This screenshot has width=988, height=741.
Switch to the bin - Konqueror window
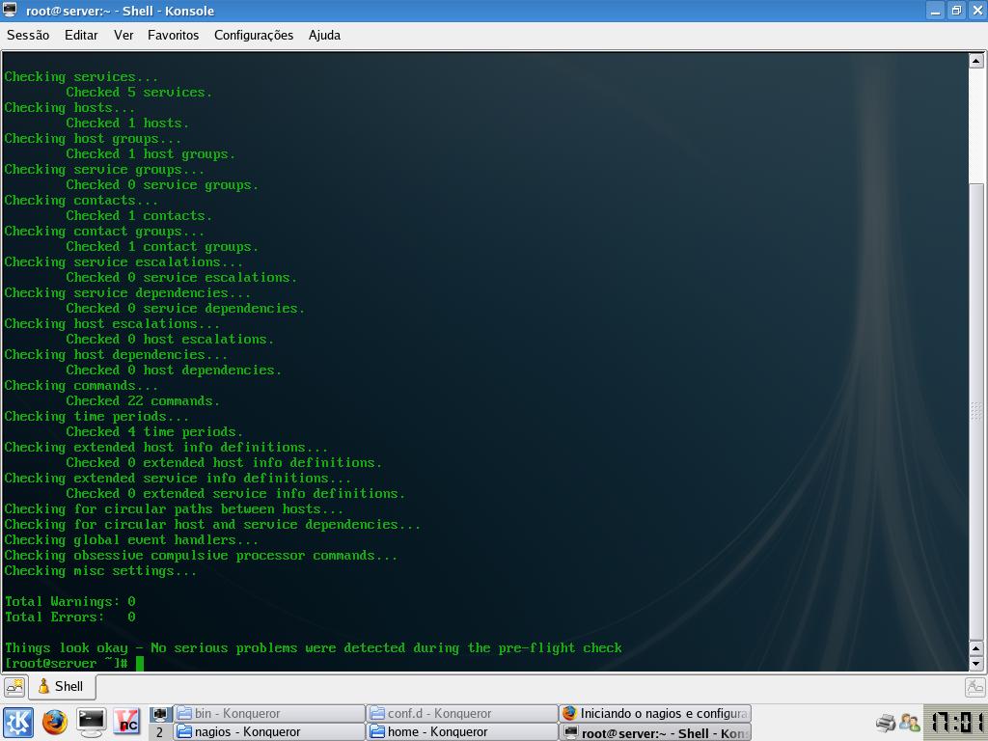tap(269, 713)
